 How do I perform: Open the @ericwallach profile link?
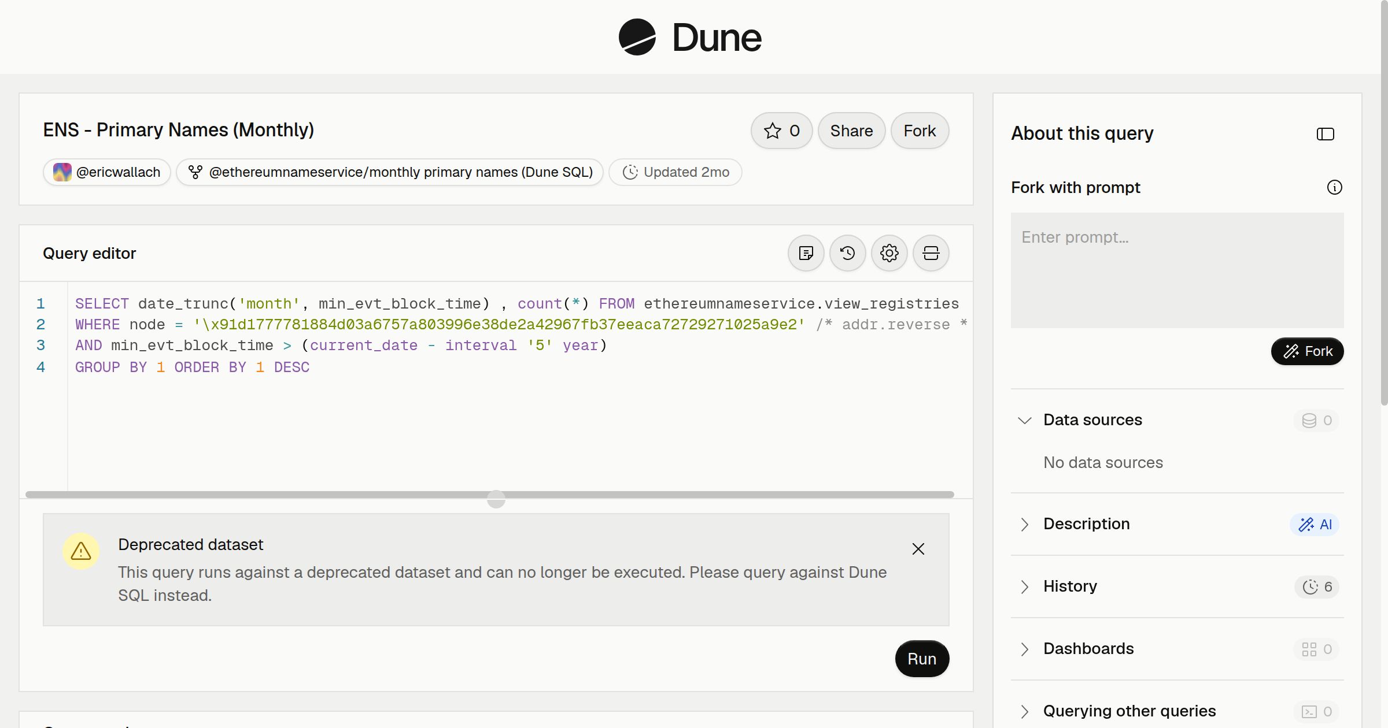[x=107, y=172]
